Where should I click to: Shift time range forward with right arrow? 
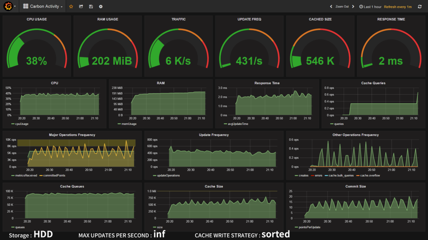pyautogui.click(x=353, y=7)
